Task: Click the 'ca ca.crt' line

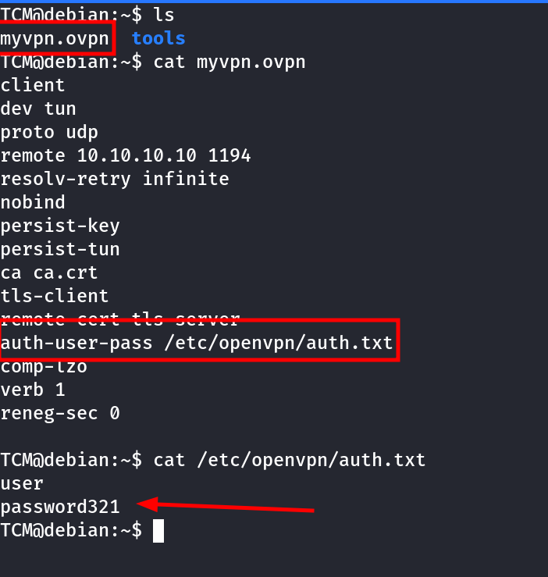Action: click(x=49, y=272)
